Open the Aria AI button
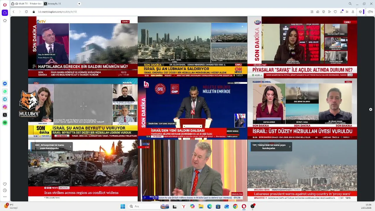 370,12
